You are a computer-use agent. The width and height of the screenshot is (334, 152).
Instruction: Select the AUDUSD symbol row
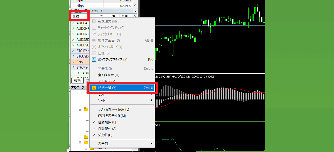point(80,45)
